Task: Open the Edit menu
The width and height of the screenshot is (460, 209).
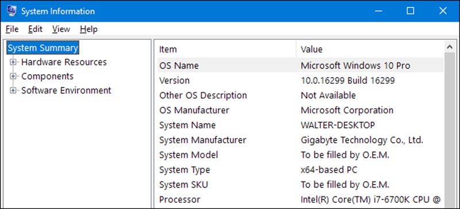Action: (35, 29)
